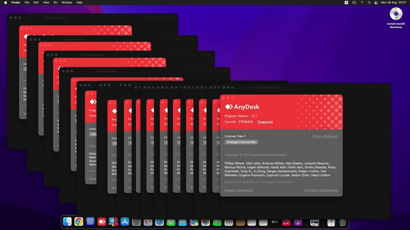
Task: Click the 'Program Version: 7.2.1' text
Action: tap(241, 116)
